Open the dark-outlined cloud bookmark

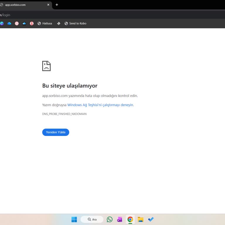tap(24, 23)
